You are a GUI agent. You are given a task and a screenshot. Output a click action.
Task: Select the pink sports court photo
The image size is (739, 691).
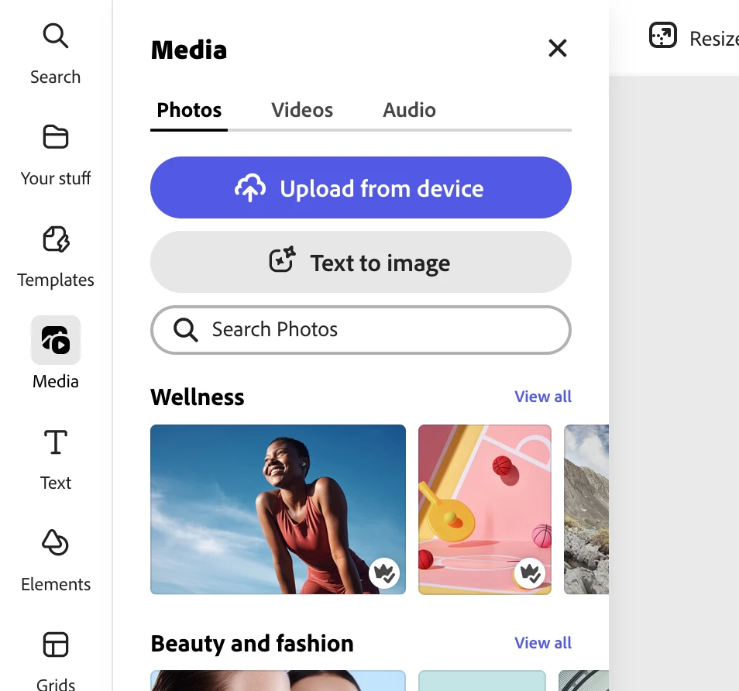pyautogui.click(x=485, y=510)
